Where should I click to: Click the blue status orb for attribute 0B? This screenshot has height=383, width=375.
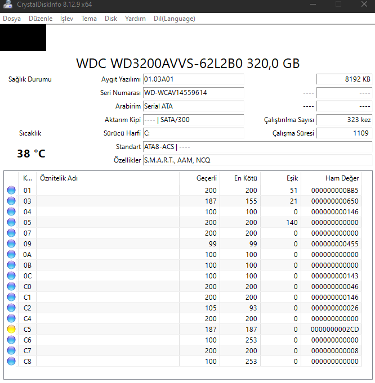(11, 265)
